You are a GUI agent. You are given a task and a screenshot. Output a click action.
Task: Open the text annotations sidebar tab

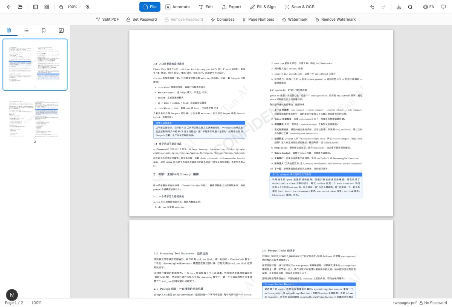pyautogui.click(x=61, y=30)
